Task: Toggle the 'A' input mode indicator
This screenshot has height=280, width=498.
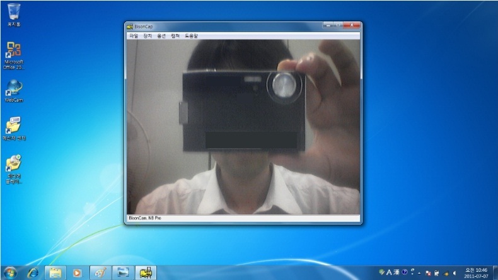Action: (389, 272)
